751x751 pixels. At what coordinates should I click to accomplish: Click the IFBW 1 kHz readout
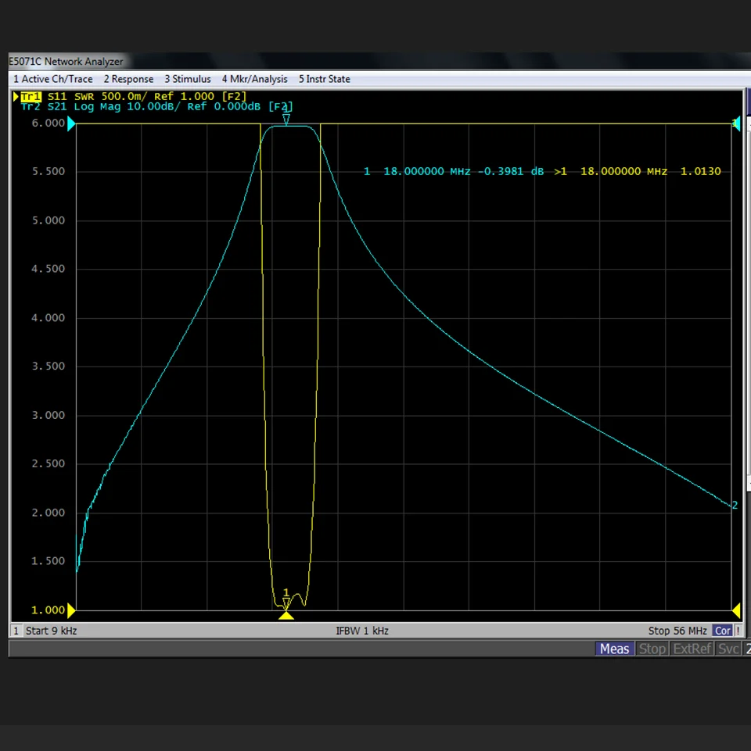[362, 631]
